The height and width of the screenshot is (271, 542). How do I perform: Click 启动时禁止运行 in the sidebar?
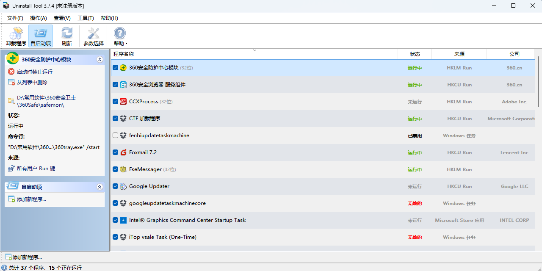(34, 72)
